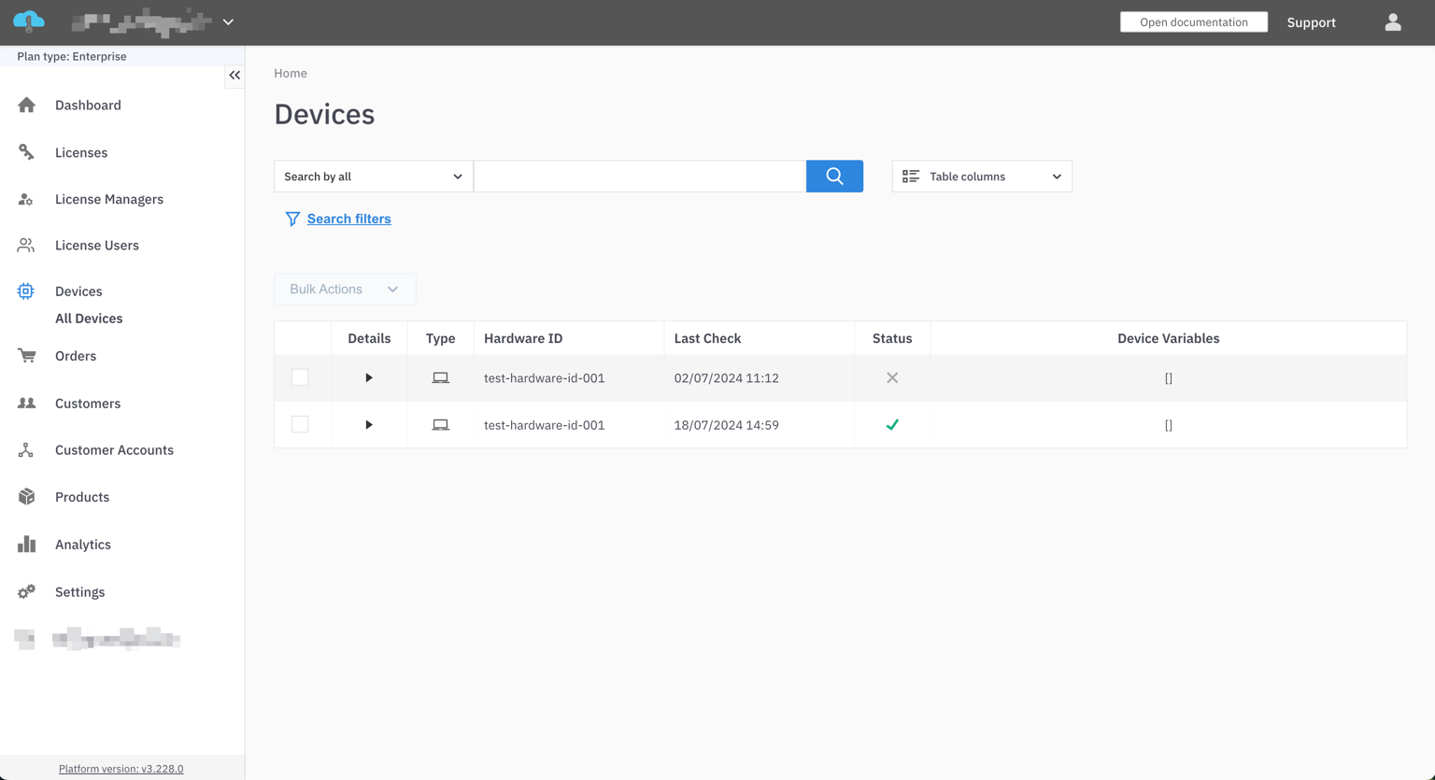This screenshot has width=1435, height=780.
Task: Click into the device search text field
Action: point(639,177)
